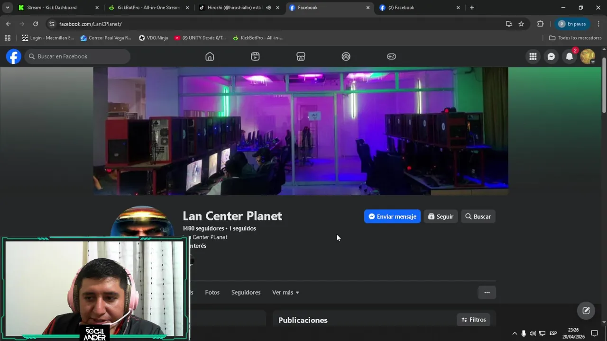This screenshot has height=341, width=607.
Task: Click the page profile picture
Action: [142, 222]
